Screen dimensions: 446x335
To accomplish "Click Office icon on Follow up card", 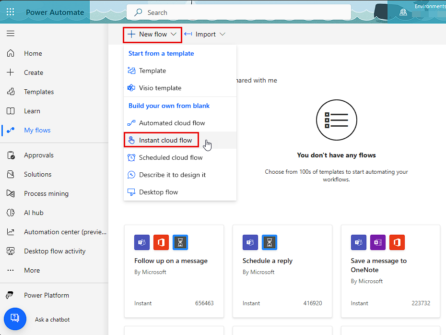I will click(x=161, y=242).
